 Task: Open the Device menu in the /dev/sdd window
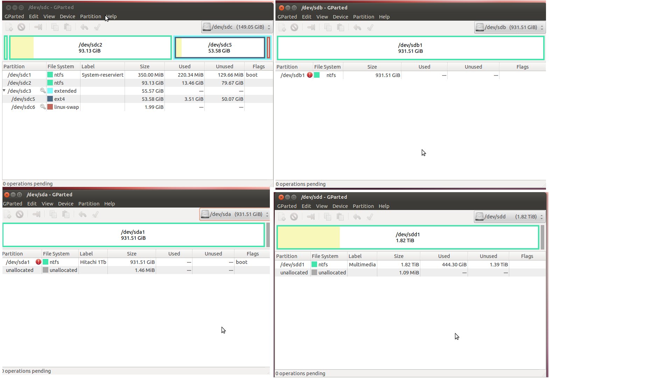coord(340,206)
